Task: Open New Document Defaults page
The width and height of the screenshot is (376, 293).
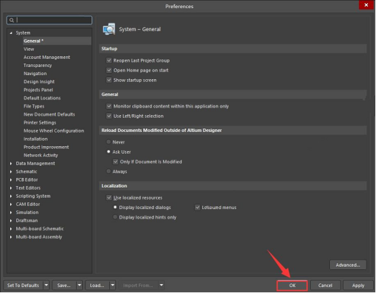Action: (x=49, y=114)
